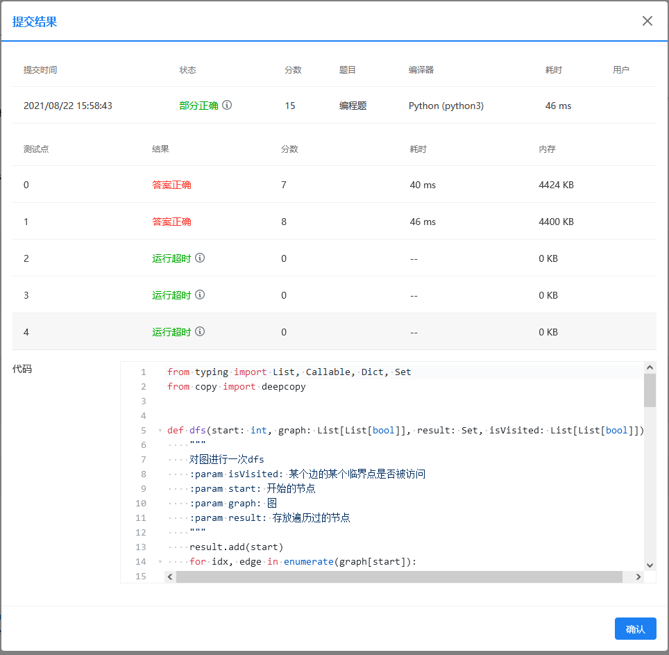Click code editor scroll up arrow
Image resolution: width=669 pixels, height=655 pixels.
(650, 367)
